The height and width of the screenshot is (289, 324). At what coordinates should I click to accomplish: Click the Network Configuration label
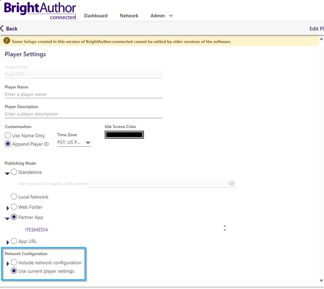tap(26, 254)
